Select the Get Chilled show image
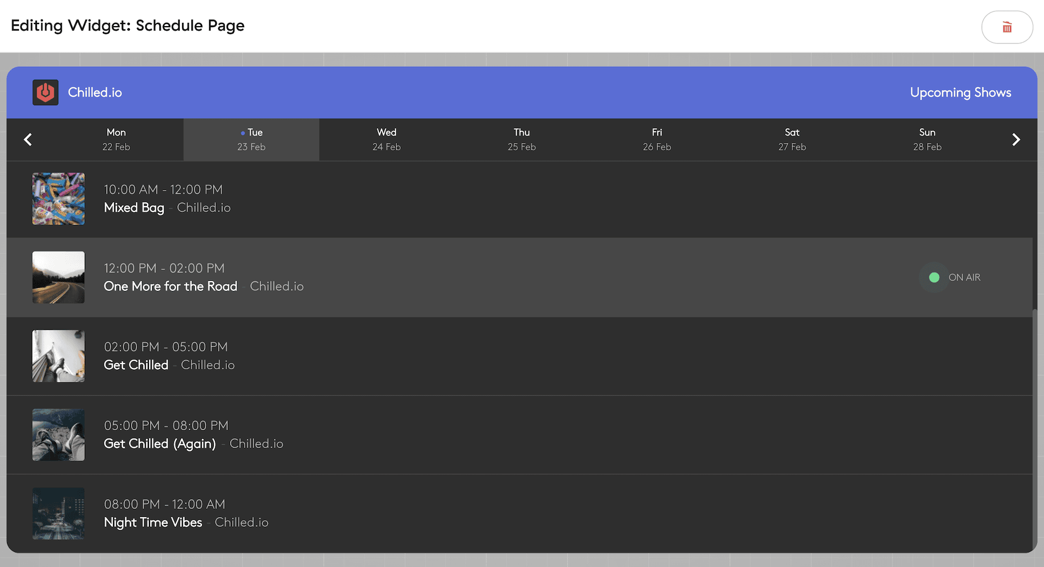Viewport: 1044px width, 567px height. 58,356
